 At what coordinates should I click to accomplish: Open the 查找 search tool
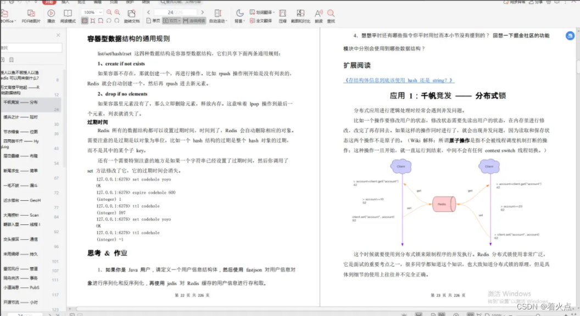tap(331, 16)
